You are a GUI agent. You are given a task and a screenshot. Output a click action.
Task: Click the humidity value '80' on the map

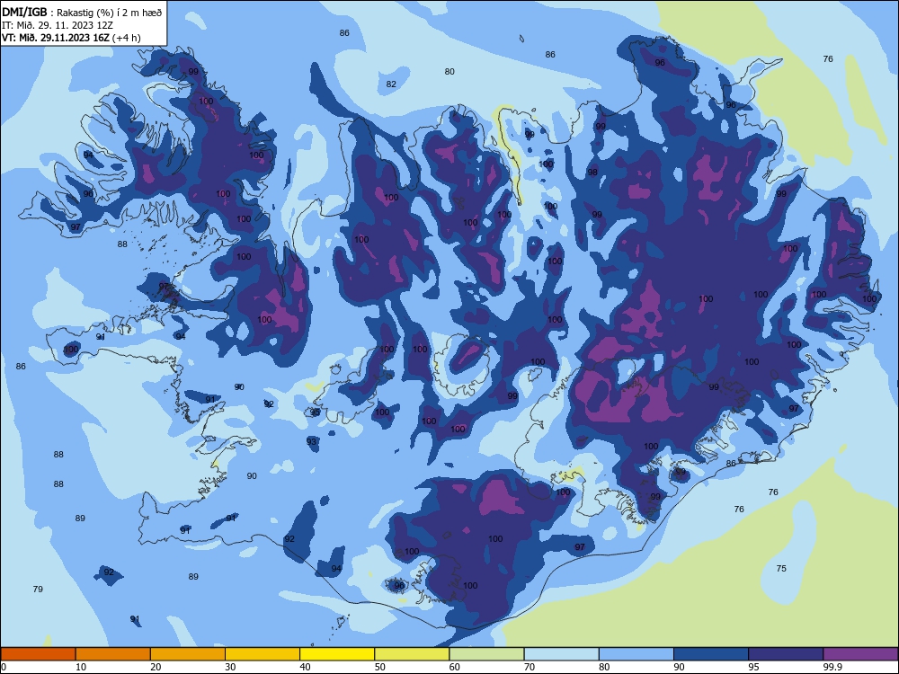449,72
